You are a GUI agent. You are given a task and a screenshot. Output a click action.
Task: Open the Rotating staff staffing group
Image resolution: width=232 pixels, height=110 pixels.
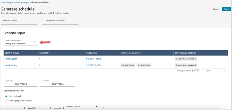pyautogui.click(x=11, y=59)
